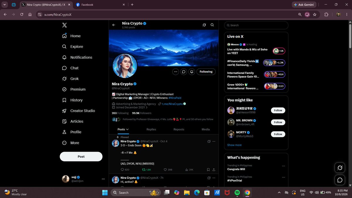352x198 pixels.
Task: Open account switcher menu next to sojj
Action: (x=103, y=179)
